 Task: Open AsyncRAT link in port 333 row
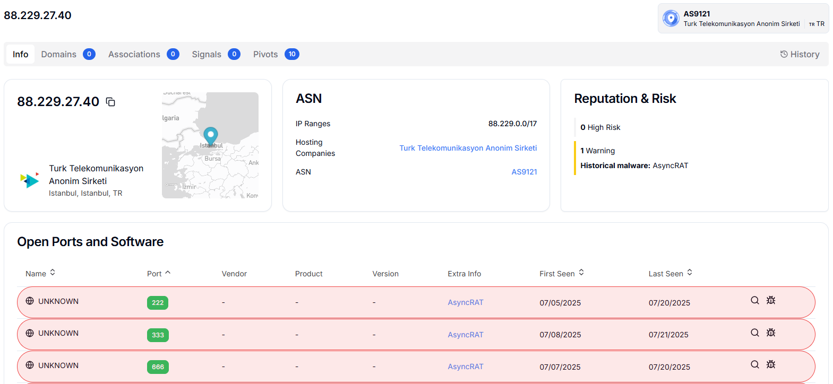click(x=466, y=335)
